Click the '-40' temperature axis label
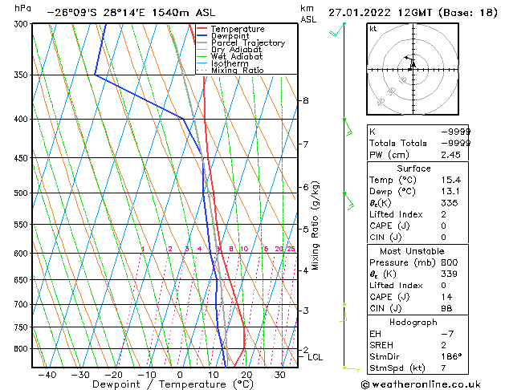 click(47, 375)
